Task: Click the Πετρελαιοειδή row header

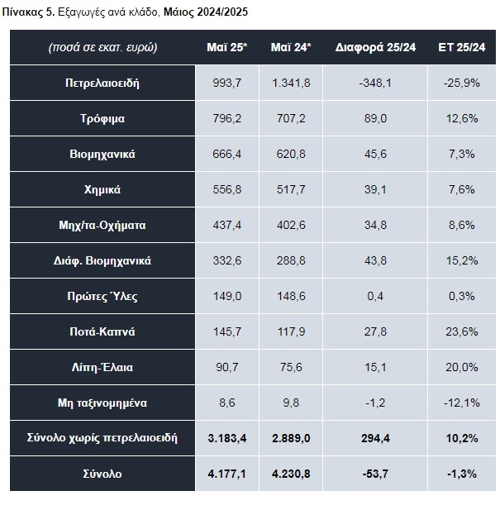Action: pyautogui.click(x=102, y=83)
